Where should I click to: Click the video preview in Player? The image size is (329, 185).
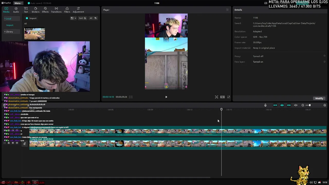166,51
